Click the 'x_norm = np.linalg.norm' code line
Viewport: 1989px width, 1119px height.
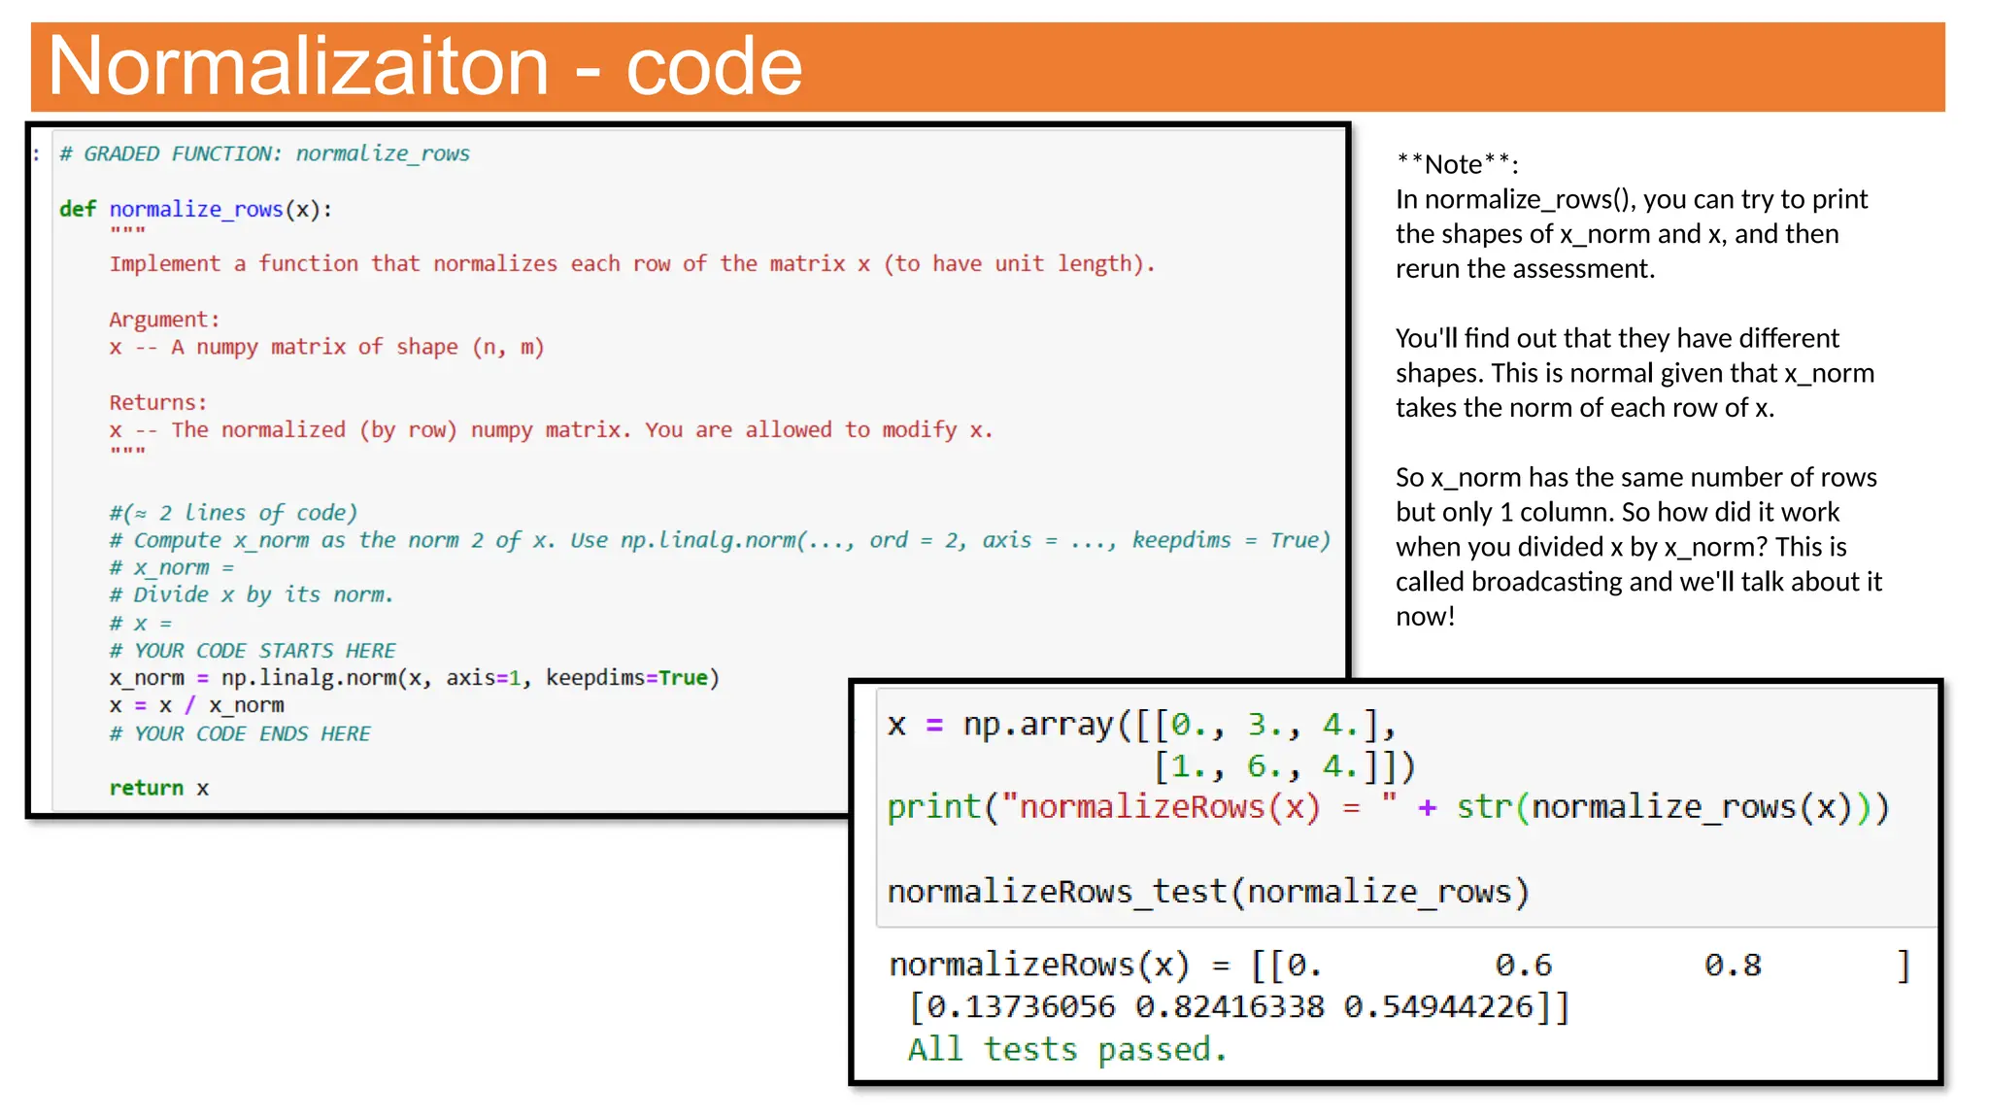click(x=414, y=678)
